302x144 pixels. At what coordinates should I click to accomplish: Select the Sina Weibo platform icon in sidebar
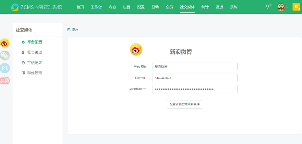5,43
